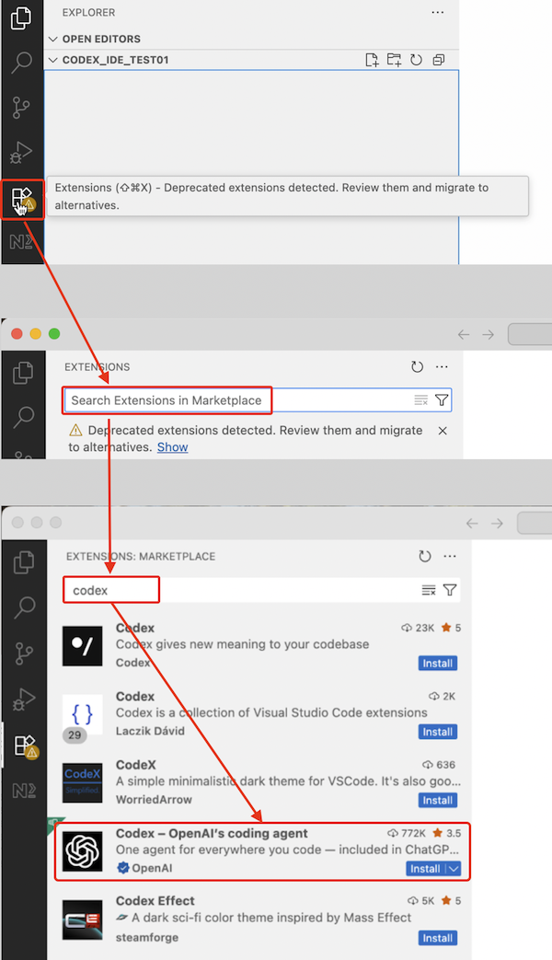552x960 pixels.
Task: Install Codex extension by publisher Codex
Action: pyautogui.click(x=438, y=664)
